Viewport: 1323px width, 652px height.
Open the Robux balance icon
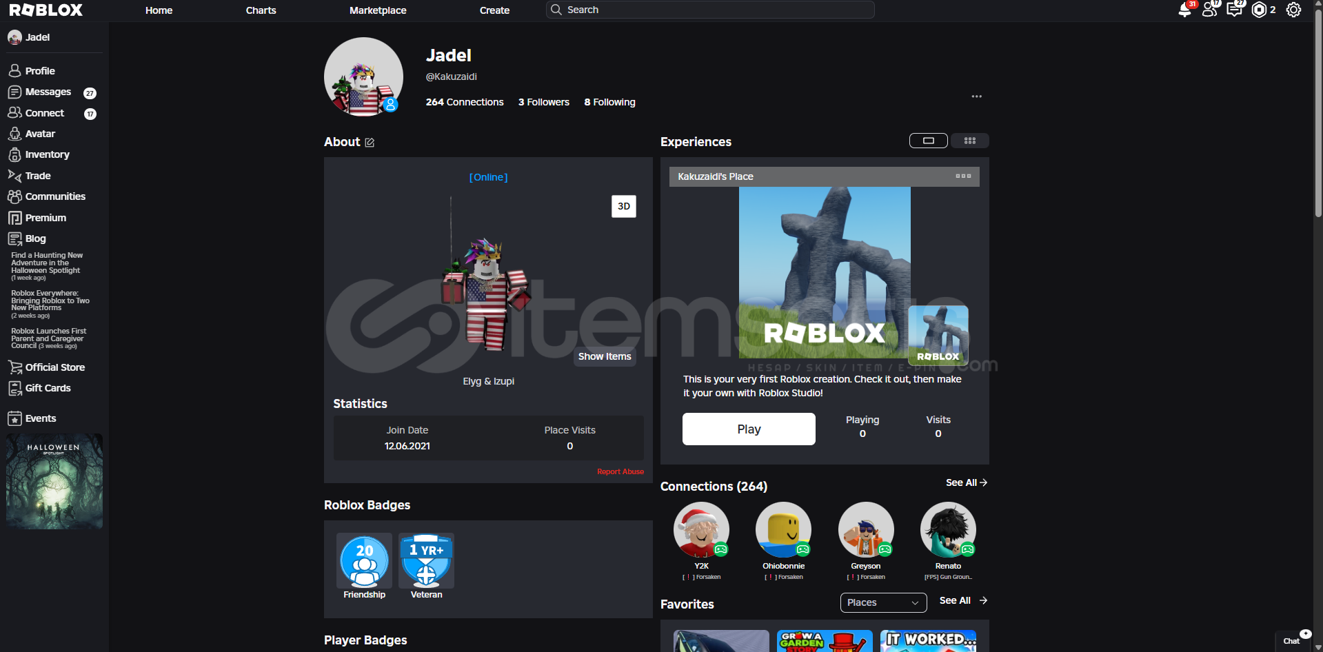pos(1260,10)
